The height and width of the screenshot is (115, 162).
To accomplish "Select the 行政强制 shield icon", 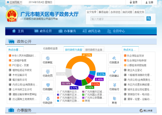I will (x=48, y=85).
